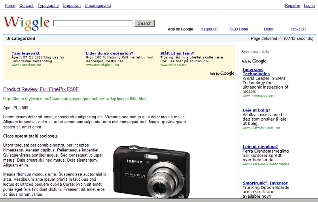Click www.naturligkrill.no ad URL
This screenshot has height=202, width=318.
(102, 65)
